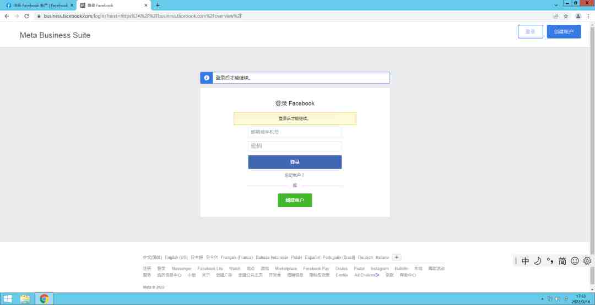The height and width of the screenshot is (305, 595).
Task: Click the taskbar clock showing 17:53
Action: (x=581, y=299)
